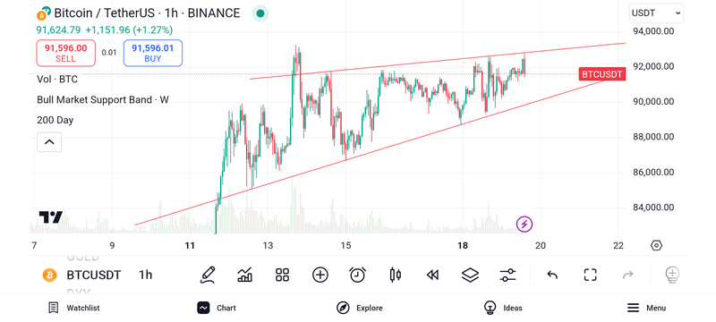Viewport: 716px width, 322px height.
Task: Open the indicators chart icon
Action: (245, 275)
